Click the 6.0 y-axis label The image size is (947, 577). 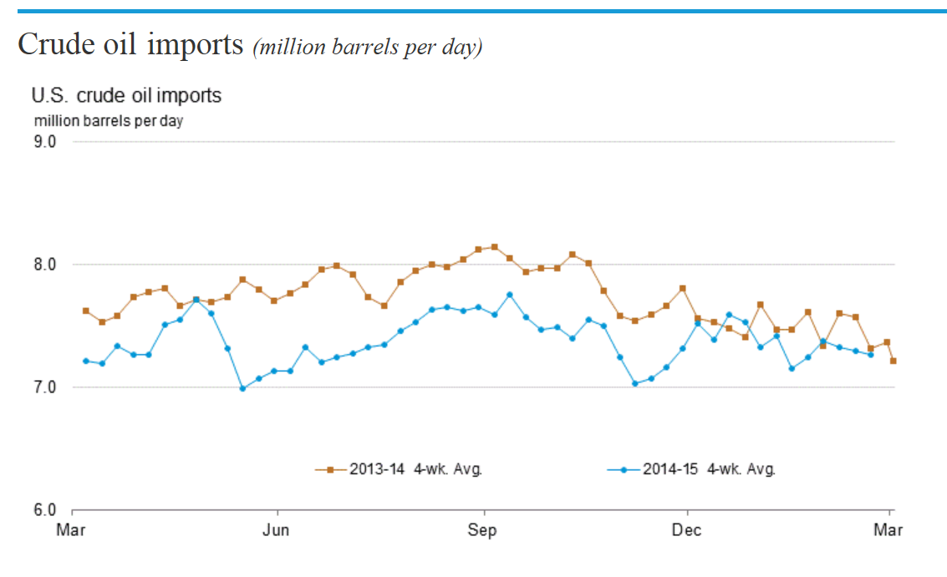click(x=44, y=510)
